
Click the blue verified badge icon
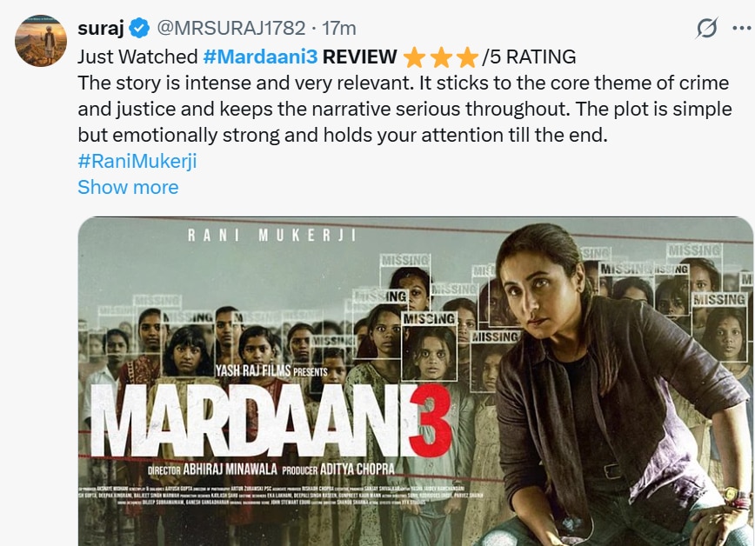tap(140, 28)
